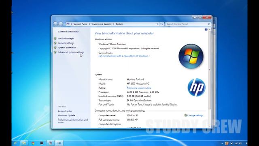The width and height of the screenshot is (259, 146).
Task: Click the orange-red notification icon in system tray
Action: point(227,143)
